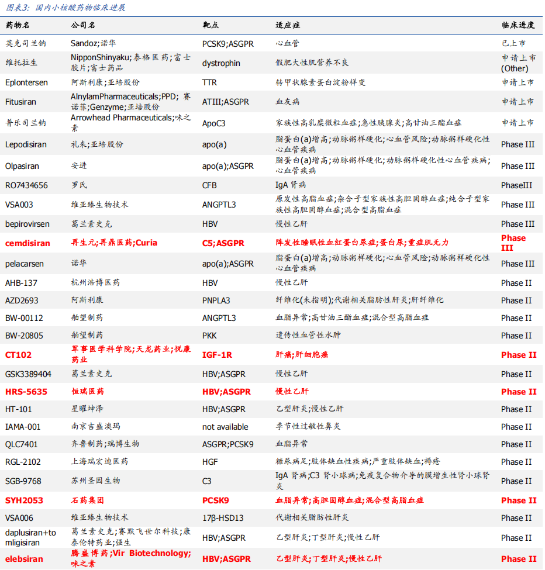Select drug name bepirovirsen

[27, 224]
